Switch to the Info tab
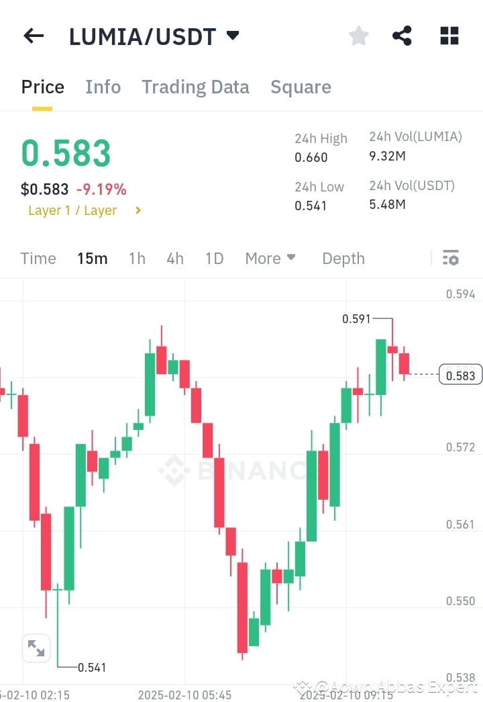 [103, 87]
